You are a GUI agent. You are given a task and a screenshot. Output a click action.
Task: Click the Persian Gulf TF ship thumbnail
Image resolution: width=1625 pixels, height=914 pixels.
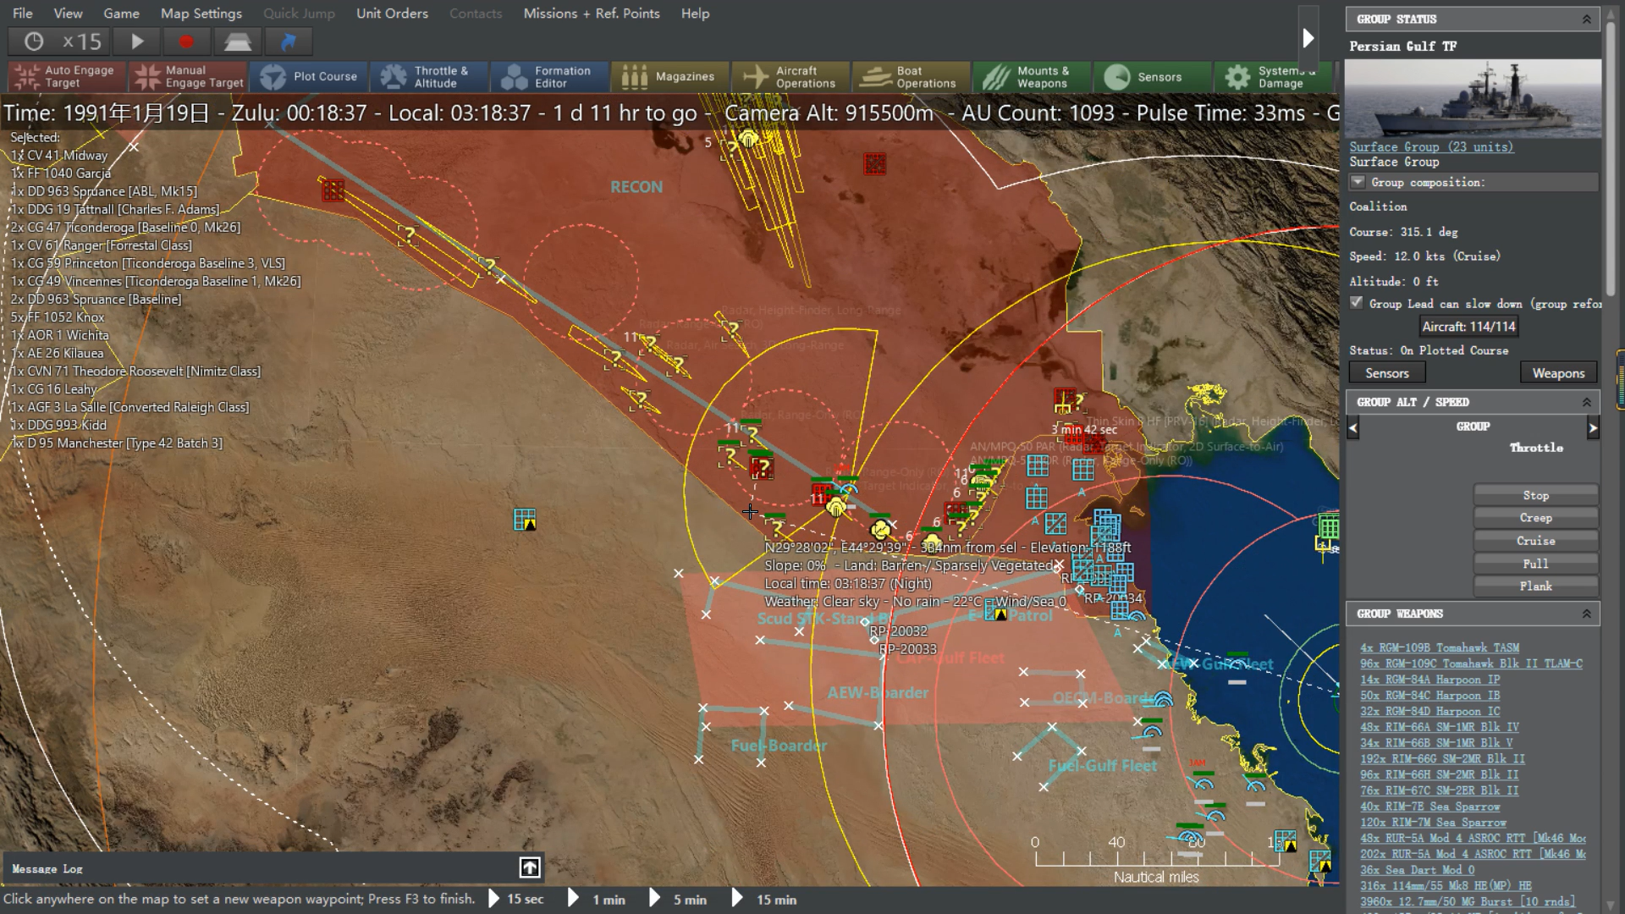(x=1473, y=98)
